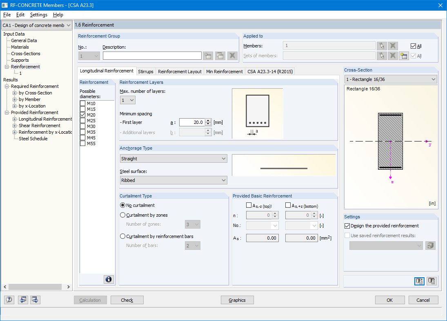Switch to Min Reinforcement tab
The height and width of the screenshot is (321, 447).
tap(225, 72)
